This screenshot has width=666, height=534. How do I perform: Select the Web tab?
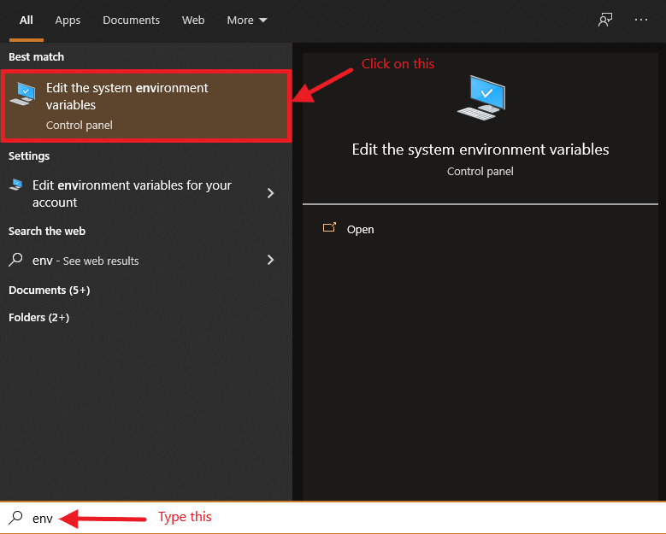pyautogui.click(x=193, y=20)
